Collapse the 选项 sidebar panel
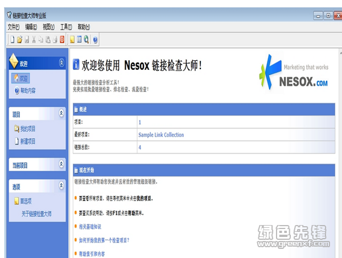Image resolution: width=342 pixels, height=258 pixels. coord(61,185)
